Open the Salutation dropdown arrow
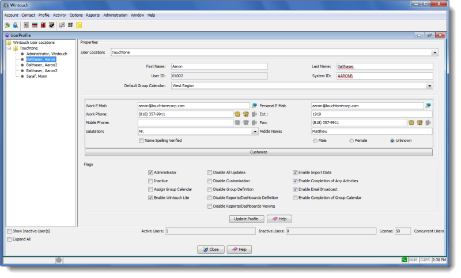Viewport: 461px width, 278px height. pyautogui.click(x=255, y=132)
